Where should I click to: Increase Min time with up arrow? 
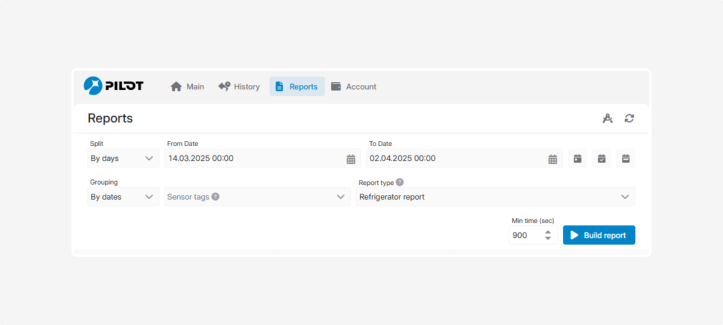(548, 232)
